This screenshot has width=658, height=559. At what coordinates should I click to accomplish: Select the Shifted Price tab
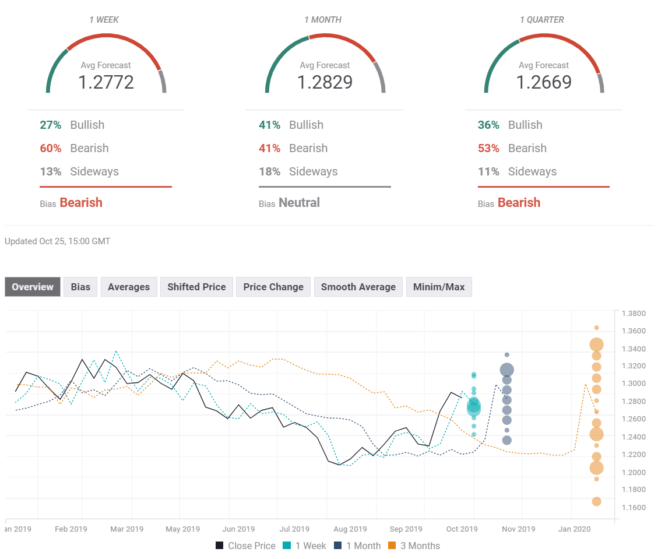point(196,287)
